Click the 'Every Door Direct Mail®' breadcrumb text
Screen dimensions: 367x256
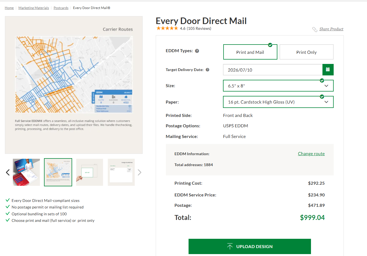pyautogui.click(x=92, y=8)
